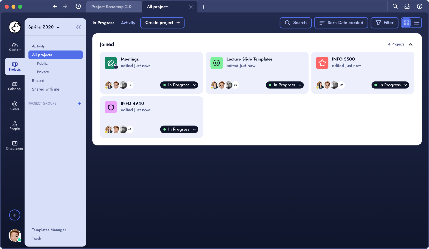Open the Calendar section icon
429x249 pixels.
pos(15,84)
